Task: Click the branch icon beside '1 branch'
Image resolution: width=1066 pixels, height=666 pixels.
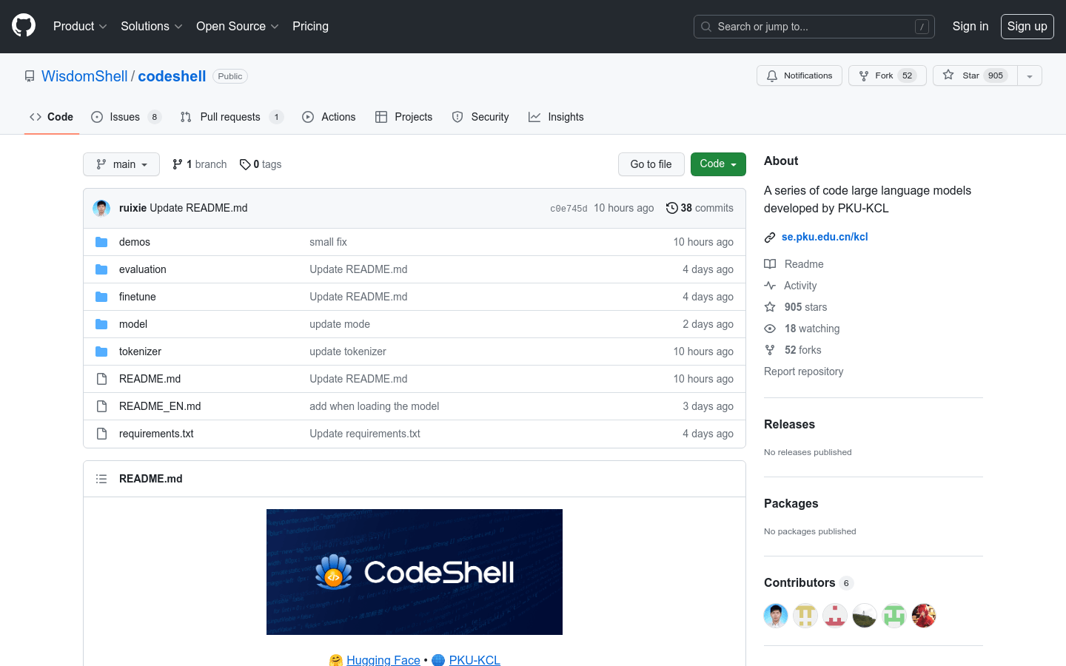Action: pyautogui.click(x=178, y=164)
